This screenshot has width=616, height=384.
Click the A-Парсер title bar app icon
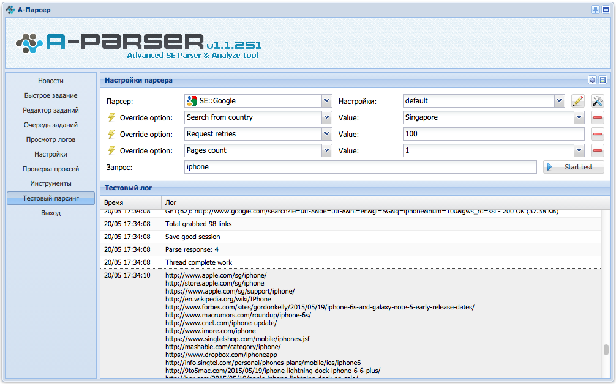tap(10, 9)
